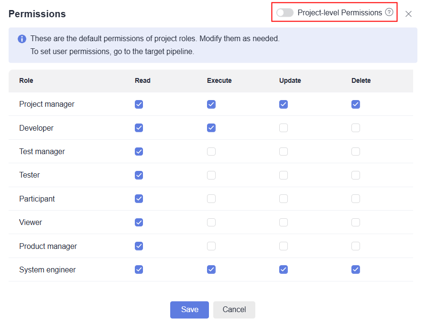Uncheck Read permission for Project manager
Screen dimensions: 426x326
coord(139,104)
